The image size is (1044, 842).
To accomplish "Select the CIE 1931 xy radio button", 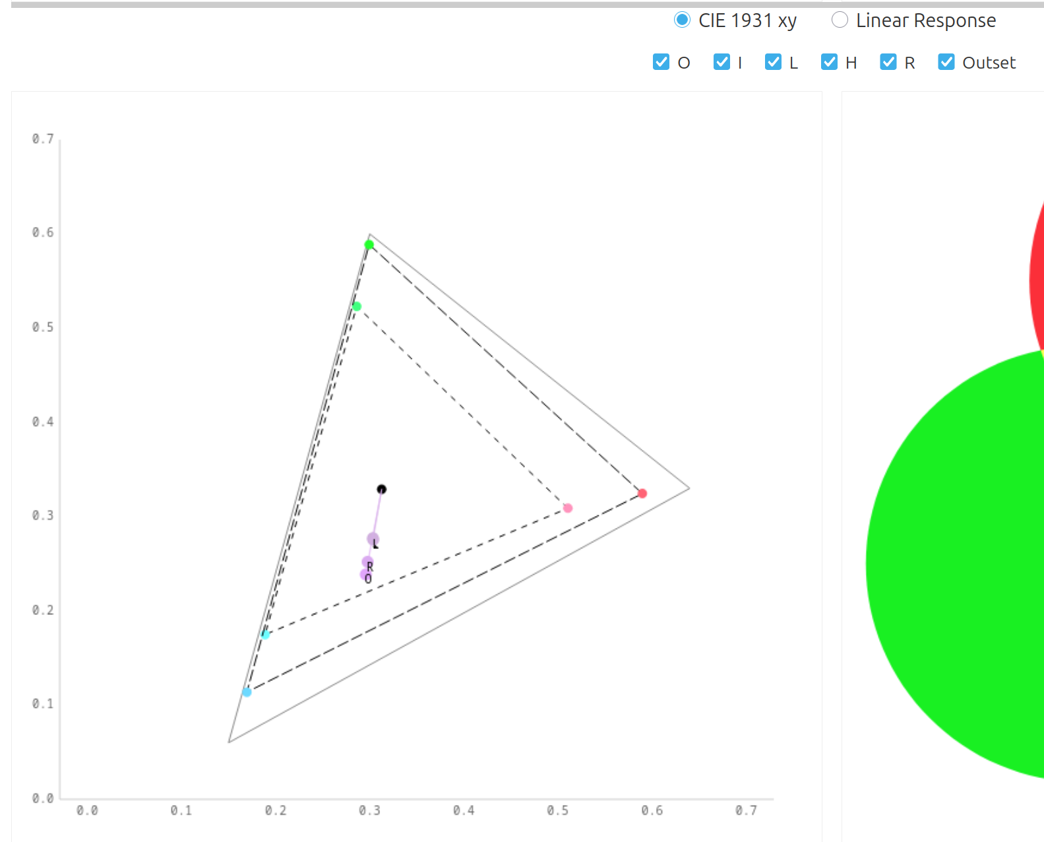I will tap(682, 20).
